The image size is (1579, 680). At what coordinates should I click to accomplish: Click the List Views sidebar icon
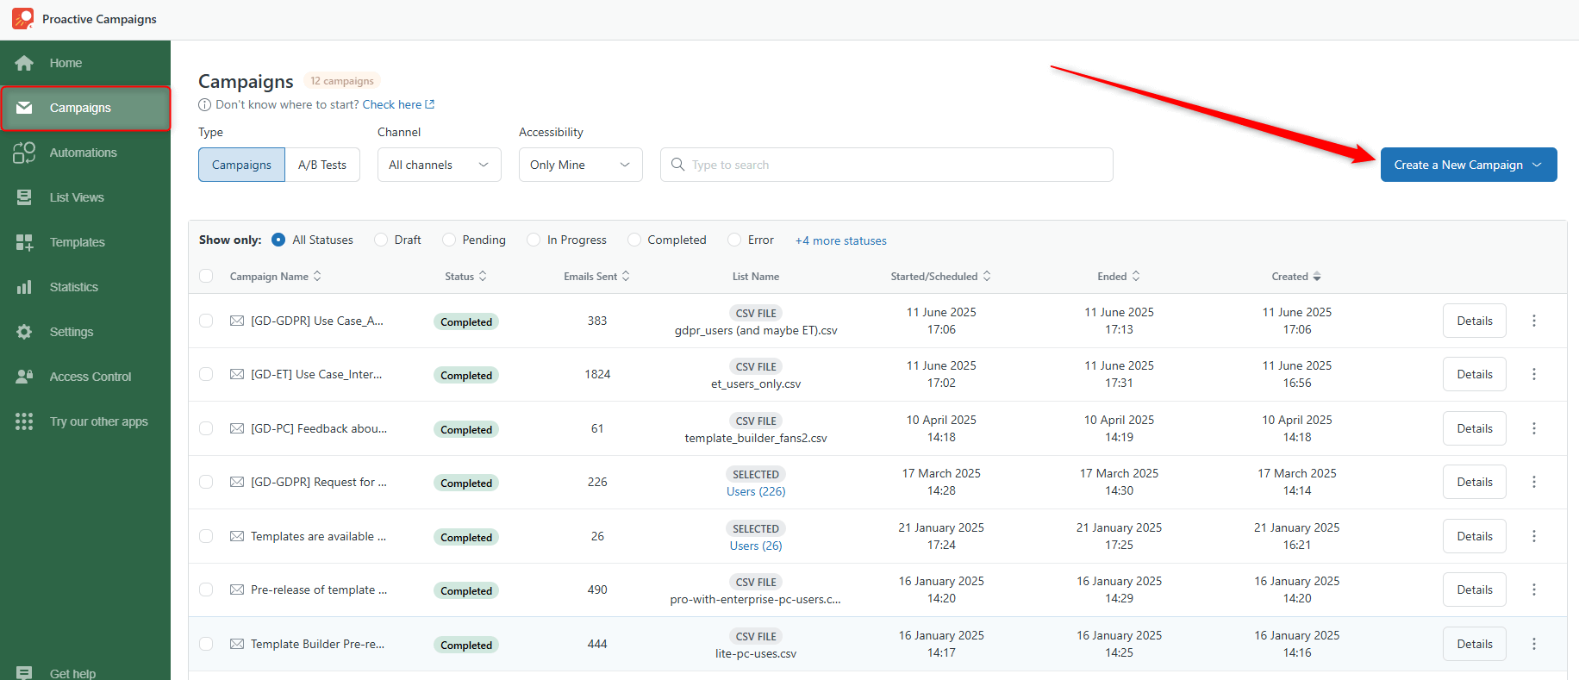pos(24,197)
